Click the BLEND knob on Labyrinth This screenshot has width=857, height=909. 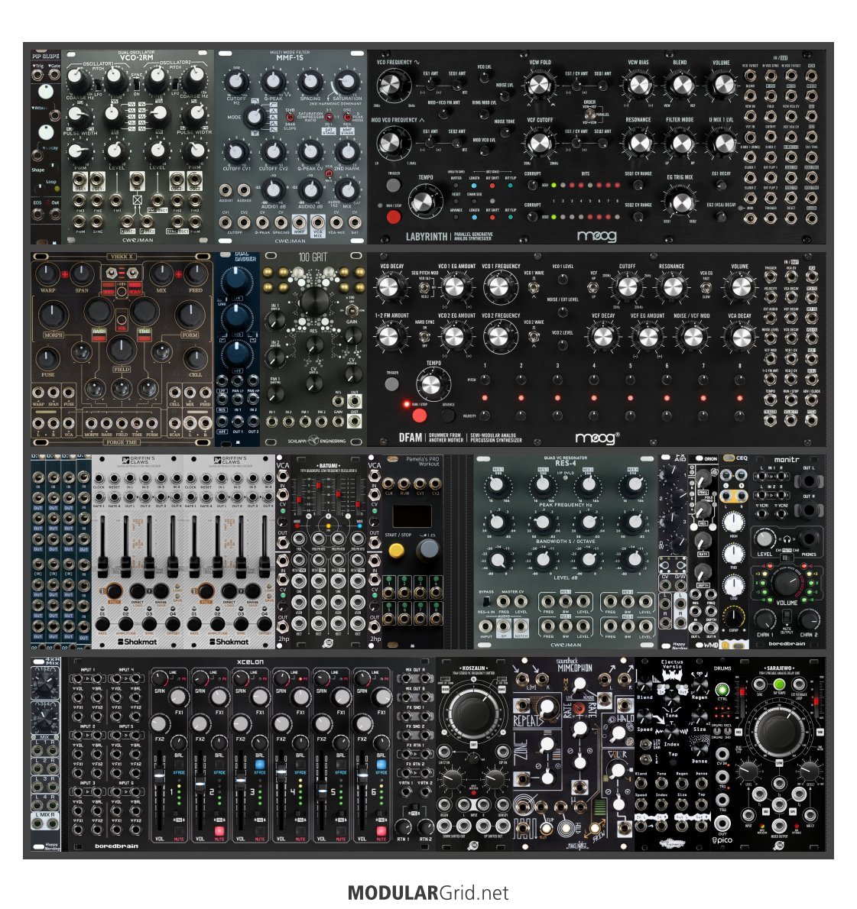tap(681, 86)
